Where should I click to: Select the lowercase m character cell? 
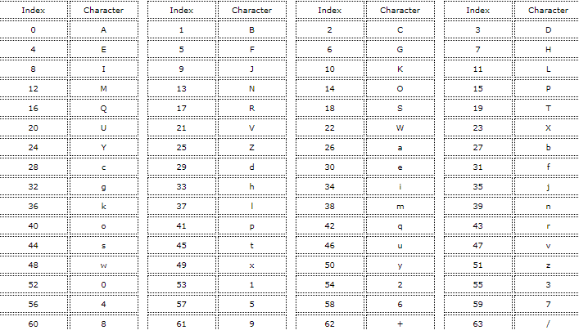tap(400, 206)
